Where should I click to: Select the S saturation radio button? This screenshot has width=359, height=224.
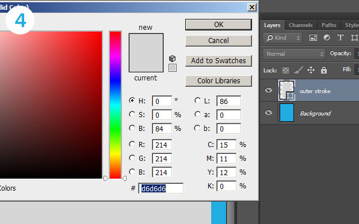[x=132, y=114]
